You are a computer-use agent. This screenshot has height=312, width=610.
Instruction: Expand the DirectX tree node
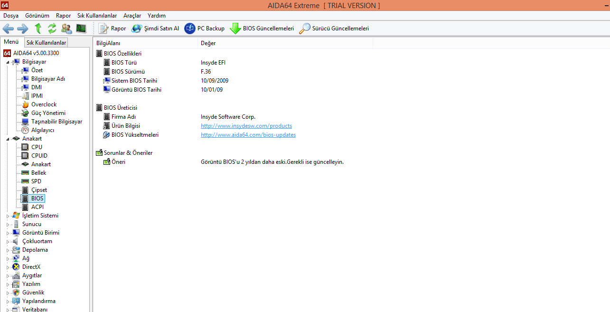pyautogui.click(x=8, y=267)
